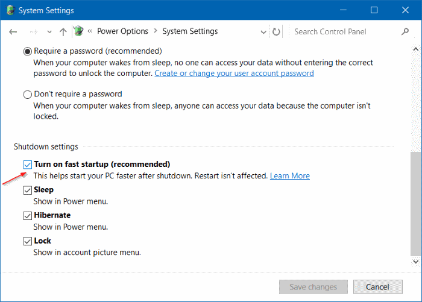
Task: Click the back navigation arrow
Action: pos(13,31)
